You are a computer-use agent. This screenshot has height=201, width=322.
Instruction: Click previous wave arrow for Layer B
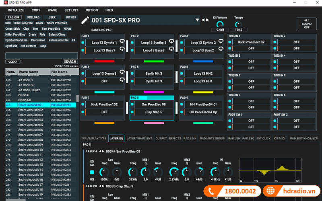(x=100, y=186)
